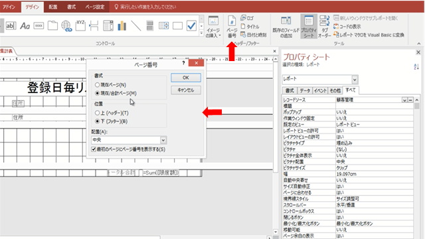Viewport: 425px width, 239px height.
Task: Switch to property sheet その他 tab
Action: pos(335,91)
